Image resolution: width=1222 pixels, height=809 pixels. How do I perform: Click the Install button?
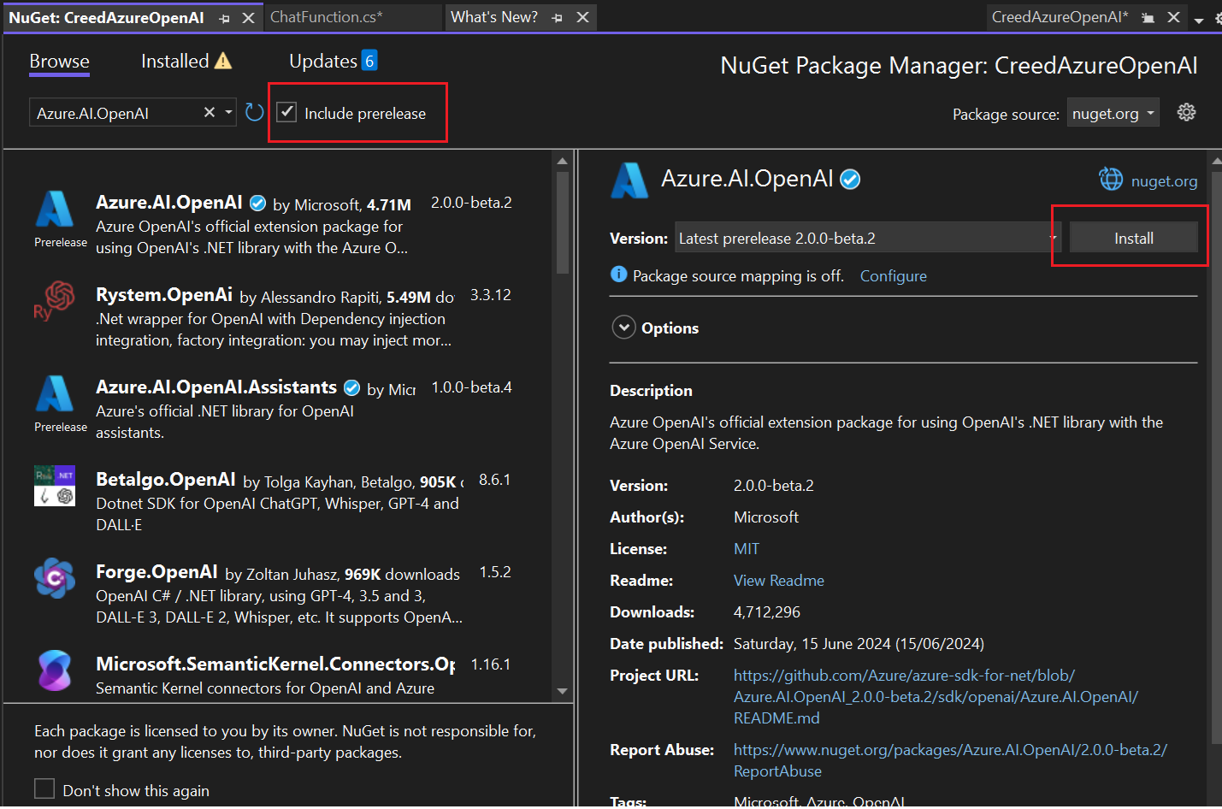coord(1133,238)
